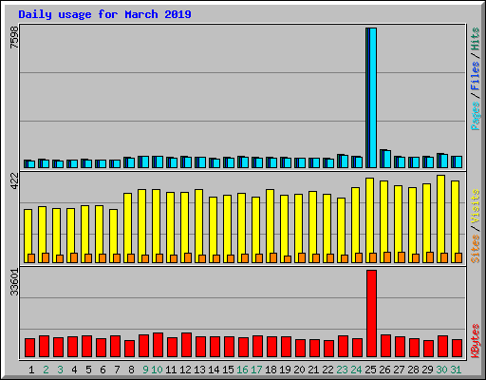Click x-axis day label 29
This screenshot has width=486, height=380.
pyautogui.click(x=427, y=370)
